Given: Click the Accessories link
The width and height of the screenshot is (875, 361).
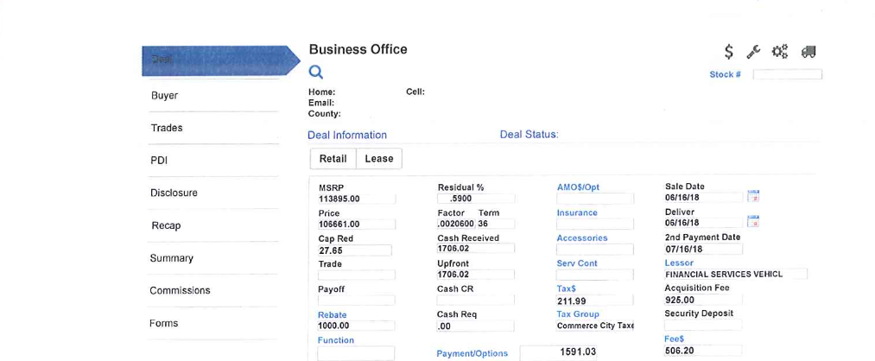Looking at the screenshot, I should click(x=582, y=237).
